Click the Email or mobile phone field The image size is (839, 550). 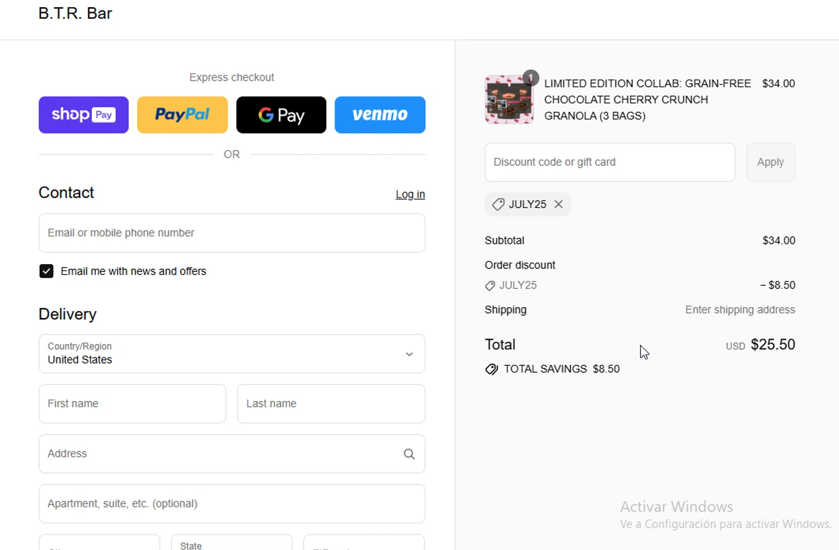232,233
